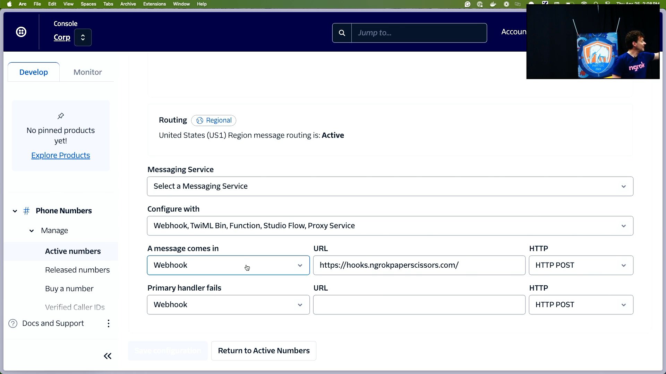The width and height of the screenshot is (666, 374).
Task: Click the Phone Numbers hash icon
Action: 26,211
